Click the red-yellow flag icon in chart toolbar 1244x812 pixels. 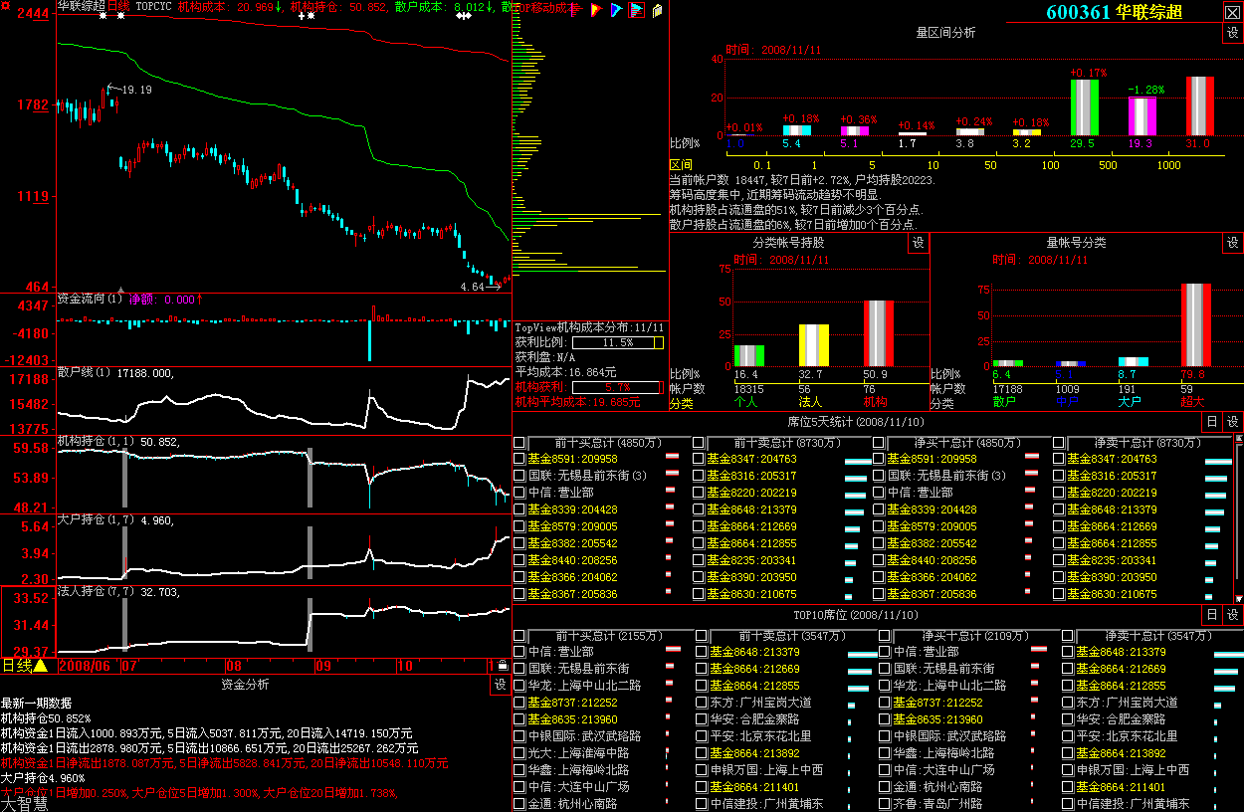(596, 10)
